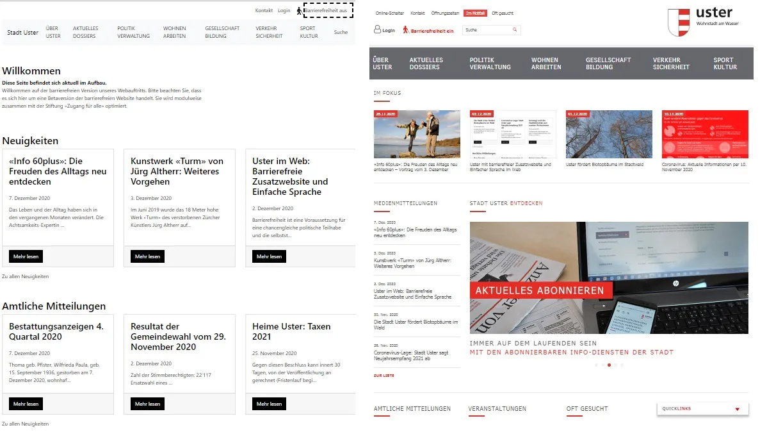This screenshot has height=432, width=767.
Task: Open 'Sport Kultur' in grey navigation bar
Action: pyautogui.click(x=725, y=63)
